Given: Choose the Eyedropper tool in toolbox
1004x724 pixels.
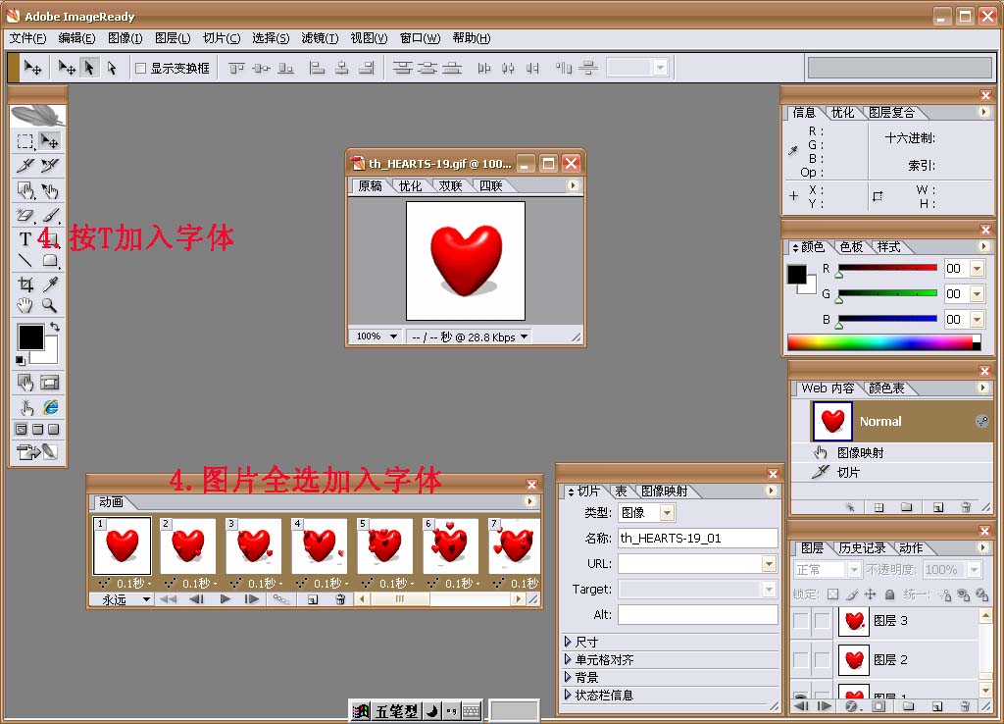Looking at the screenshot, I should click(50, 284).
